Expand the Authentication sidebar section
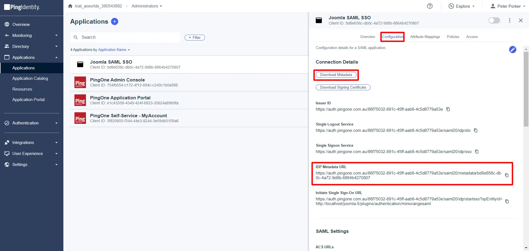This screenshot has width=529, height=251. coord(56,123)
